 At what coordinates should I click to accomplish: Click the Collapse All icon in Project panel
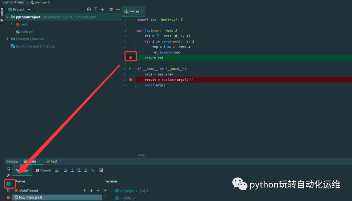tap(102, 9)
